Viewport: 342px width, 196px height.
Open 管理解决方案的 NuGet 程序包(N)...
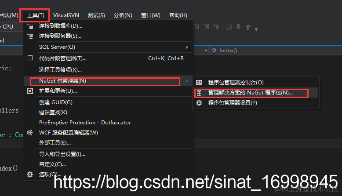[256, 93]
